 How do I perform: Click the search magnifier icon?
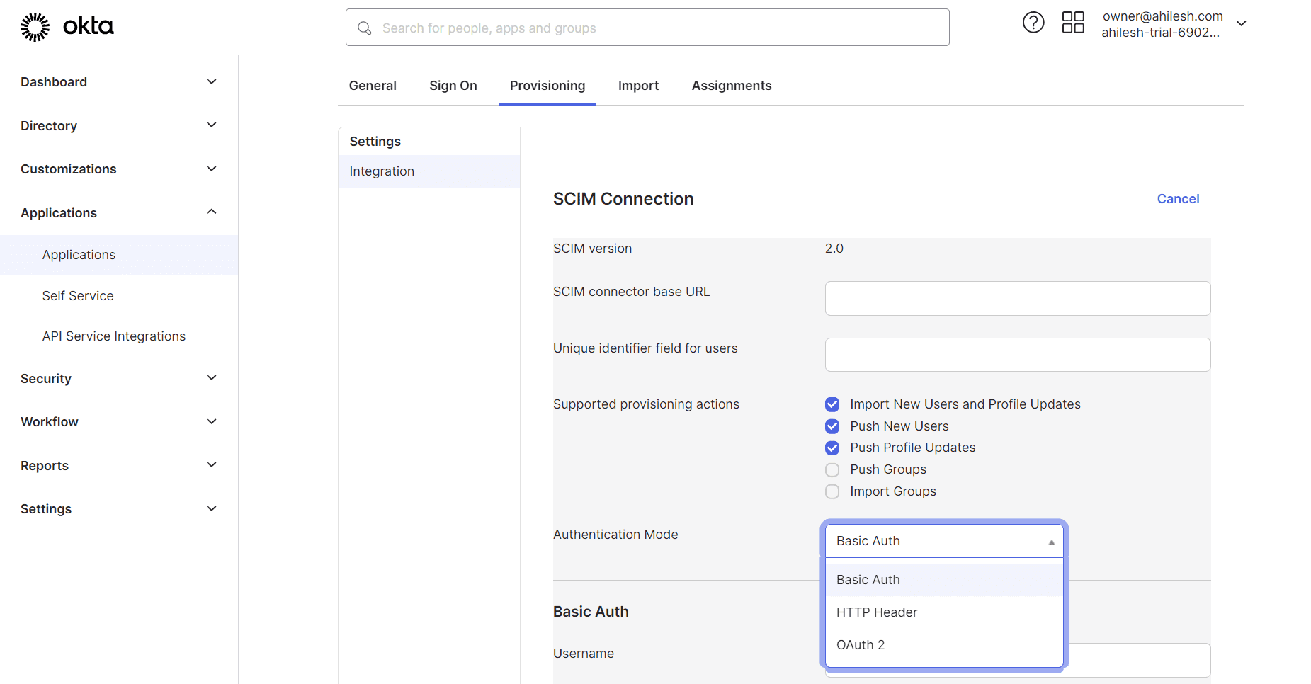coord(365,28)
